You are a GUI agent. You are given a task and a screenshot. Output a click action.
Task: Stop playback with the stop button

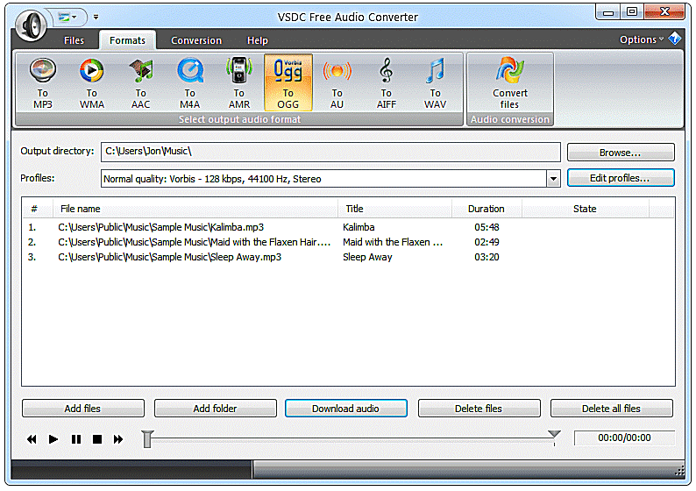pyautogui.click(x=97, y=439)
